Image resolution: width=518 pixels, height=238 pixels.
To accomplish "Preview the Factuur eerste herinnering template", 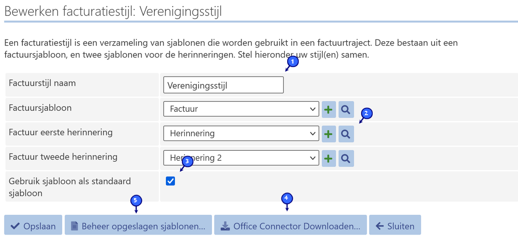I will click(x=346, y=134).
